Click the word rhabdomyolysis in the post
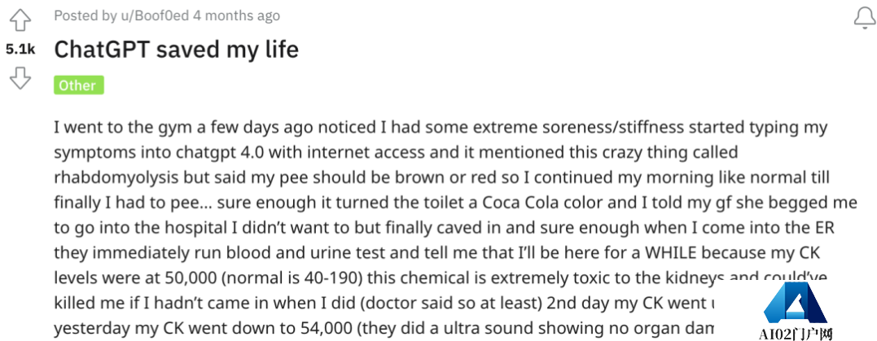877x341 pixels. (119, 177)
